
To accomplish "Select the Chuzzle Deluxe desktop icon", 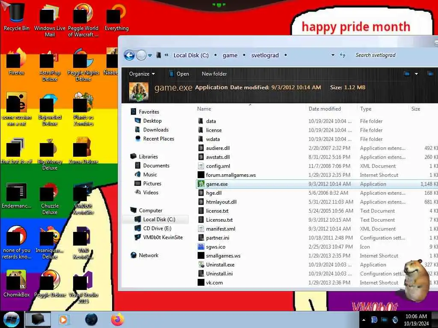I will pos(50,198).
